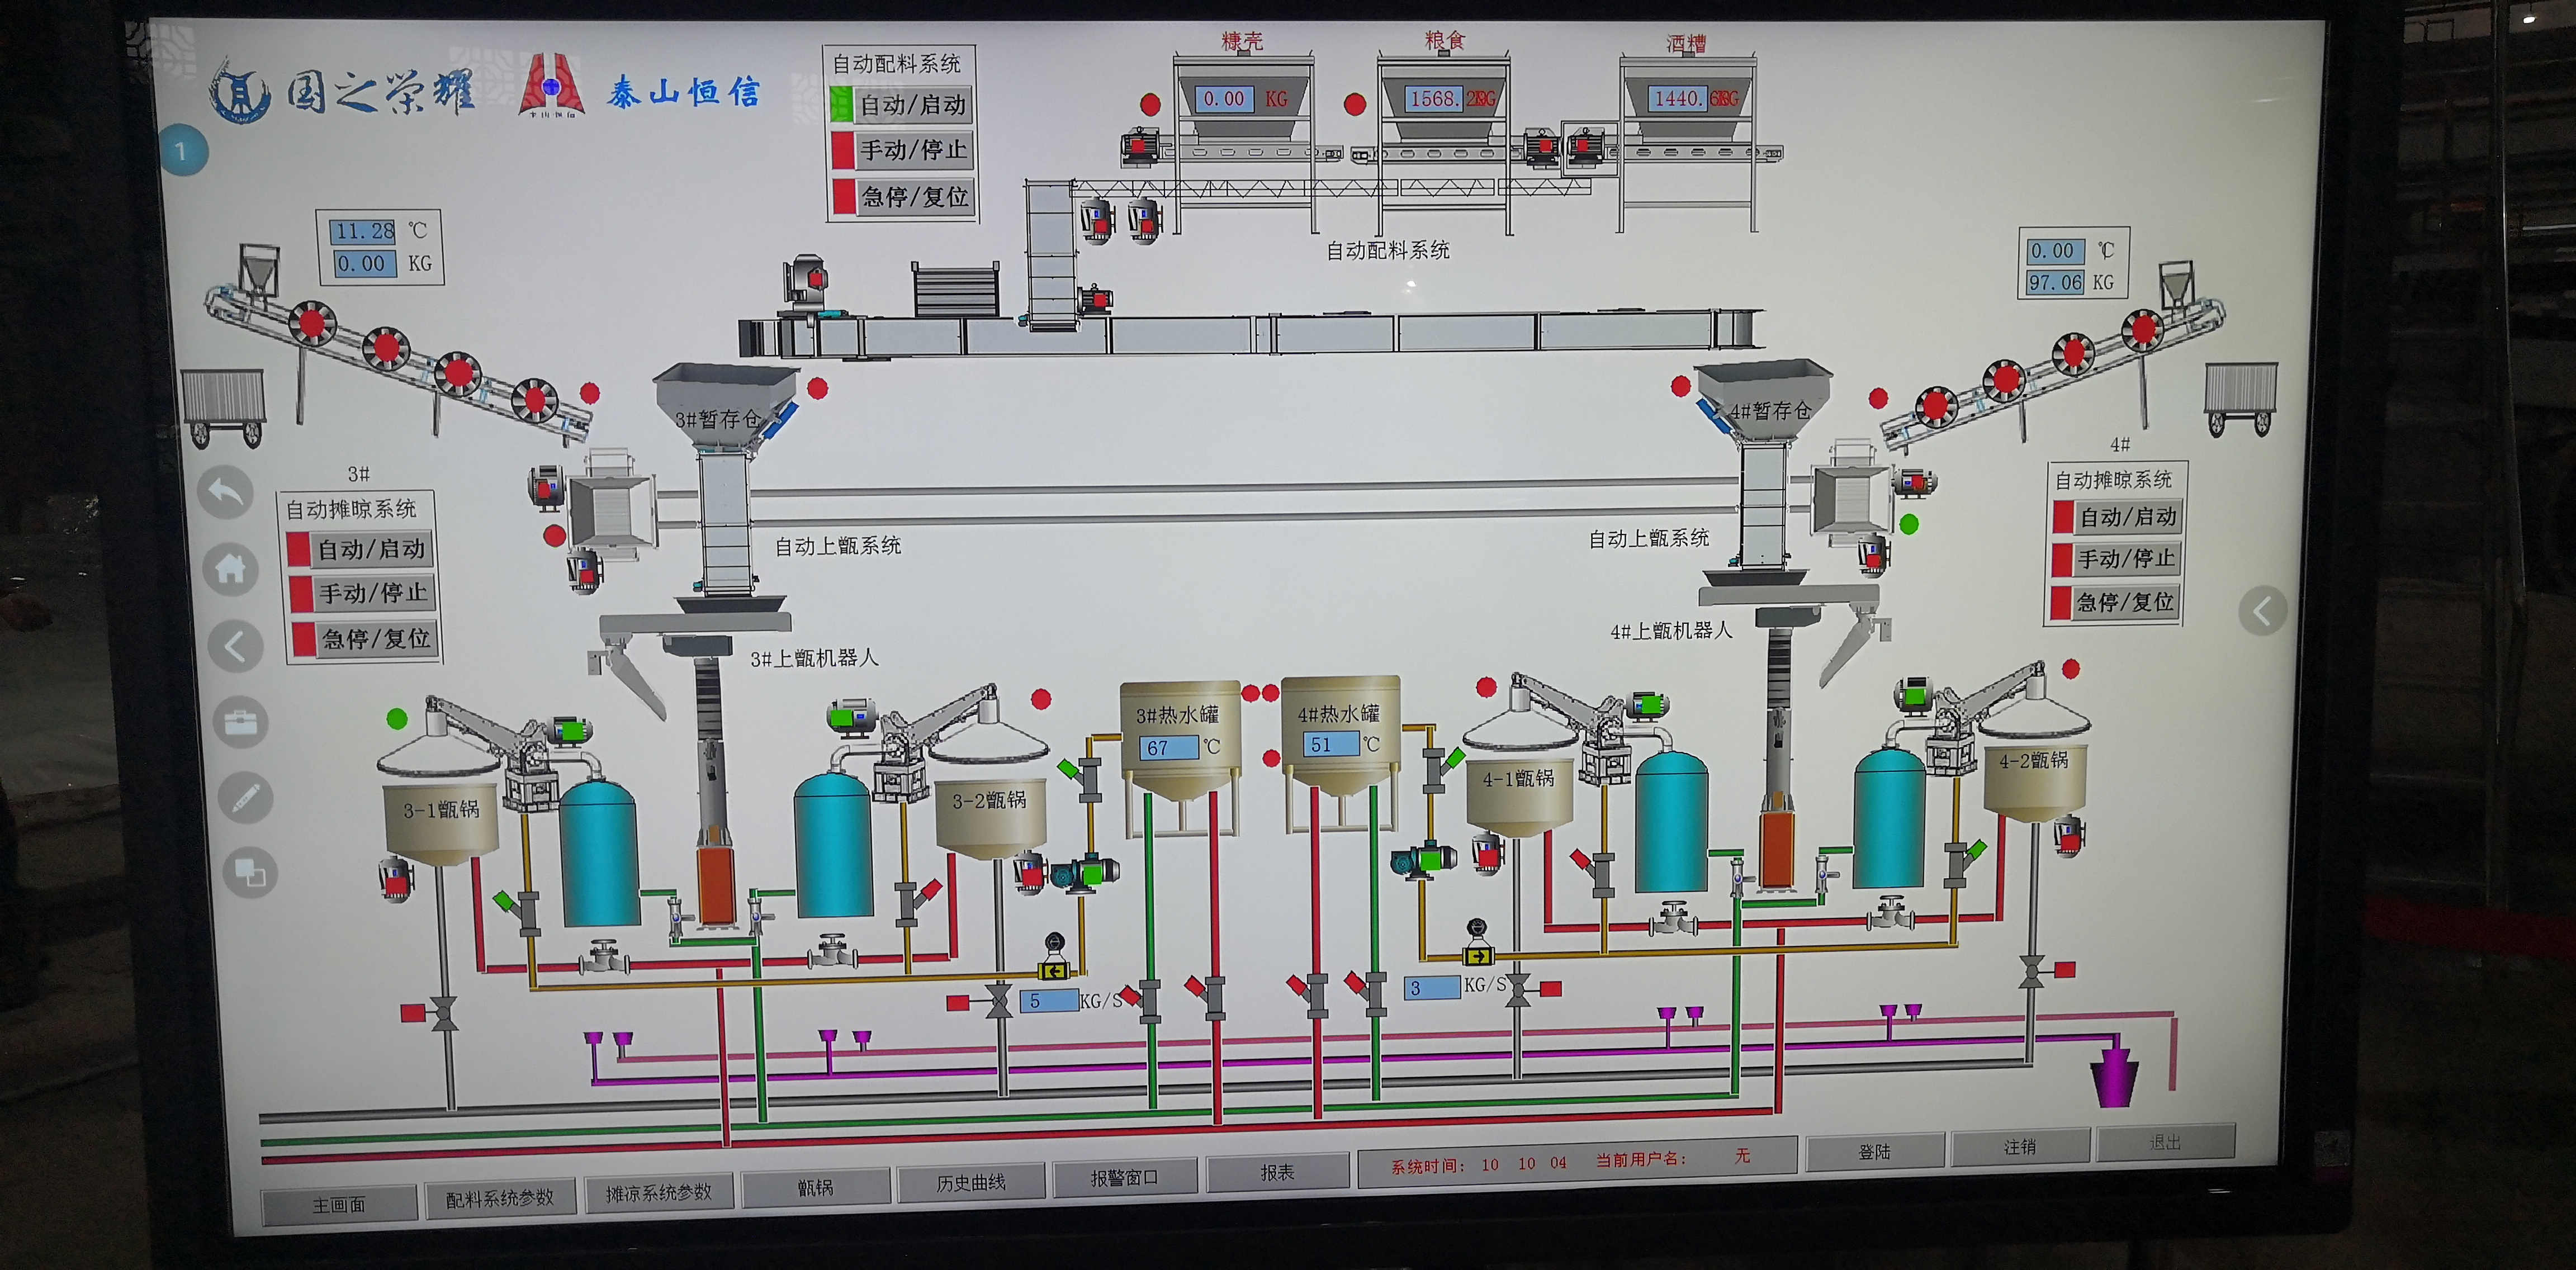Switch to the 配料系统参数 tab
Viewport: 2576px width, 1270px height.
pyautogui.click(x=499, y=1198)
